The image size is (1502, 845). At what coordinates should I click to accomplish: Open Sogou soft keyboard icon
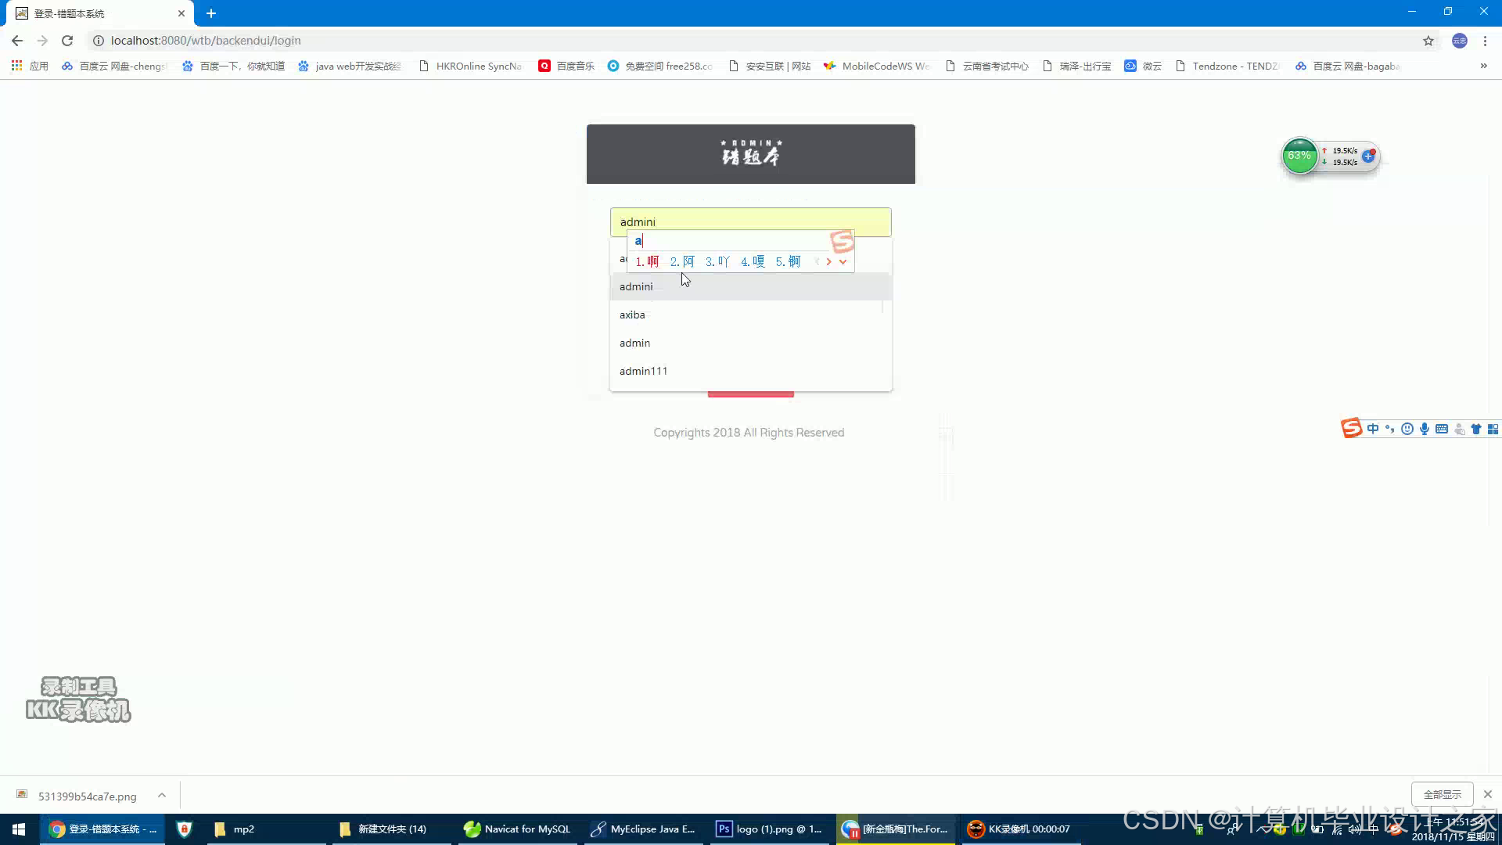[1442, 429]
